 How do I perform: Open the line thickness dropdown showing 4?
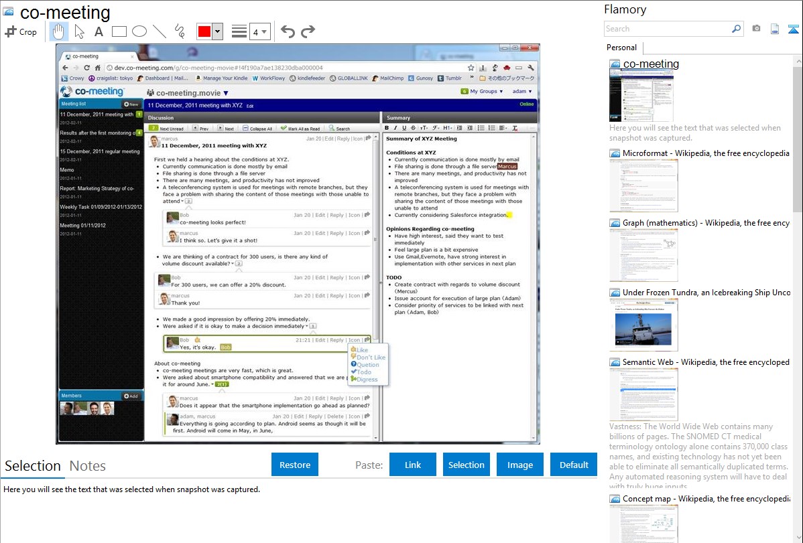pos(259,31)
